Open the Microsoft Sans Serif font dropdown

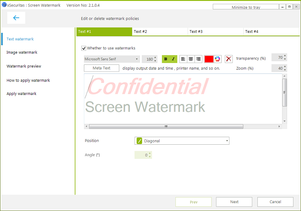(x=111, y=59)
